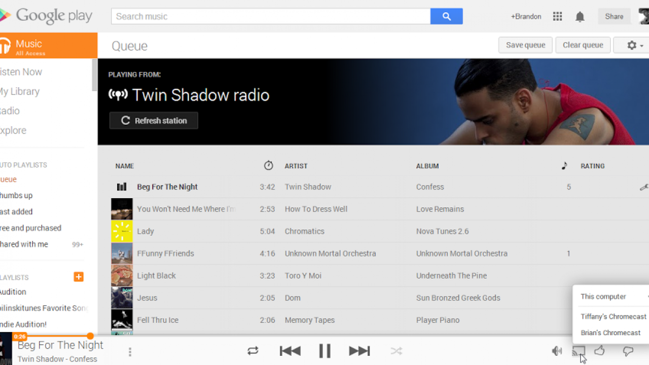Screen dimensions: 649x365
Task: Click the blue search magnifier button
Action: [447, 16]
